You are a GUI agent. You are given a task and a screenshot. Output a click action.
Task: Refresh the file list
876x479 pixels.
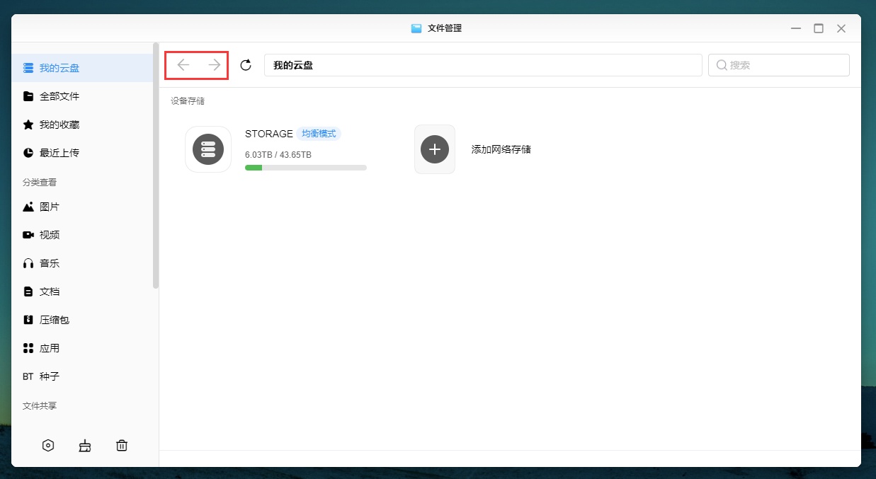246,65
